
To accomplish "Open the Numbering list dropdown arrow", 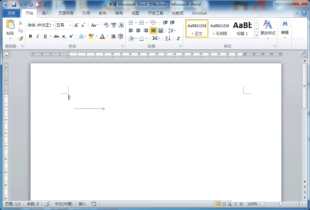I will pos(147,22).
